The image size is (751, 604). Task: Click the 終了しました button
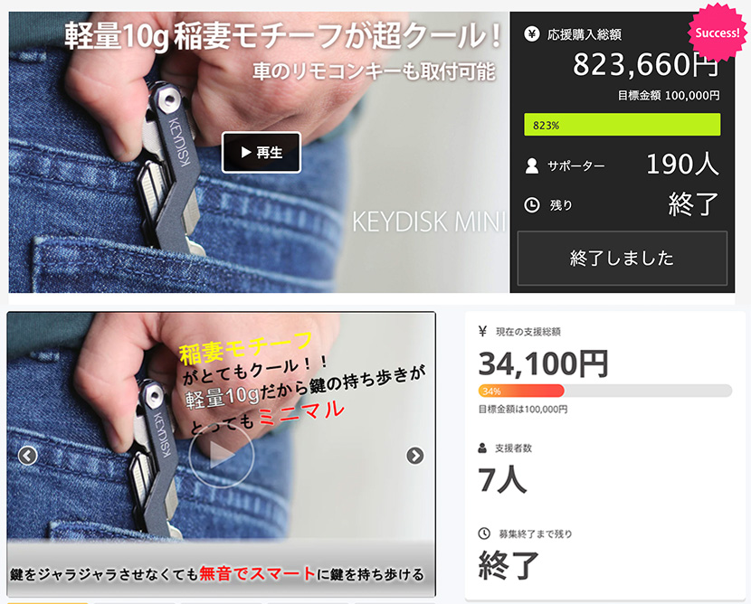[x=623, y=259]
